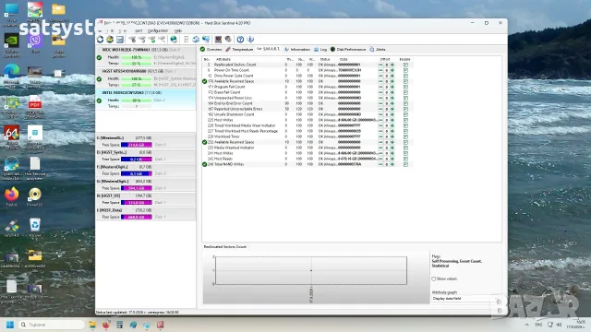Select the I: HGST_Data partition entry

coord(146,213)
